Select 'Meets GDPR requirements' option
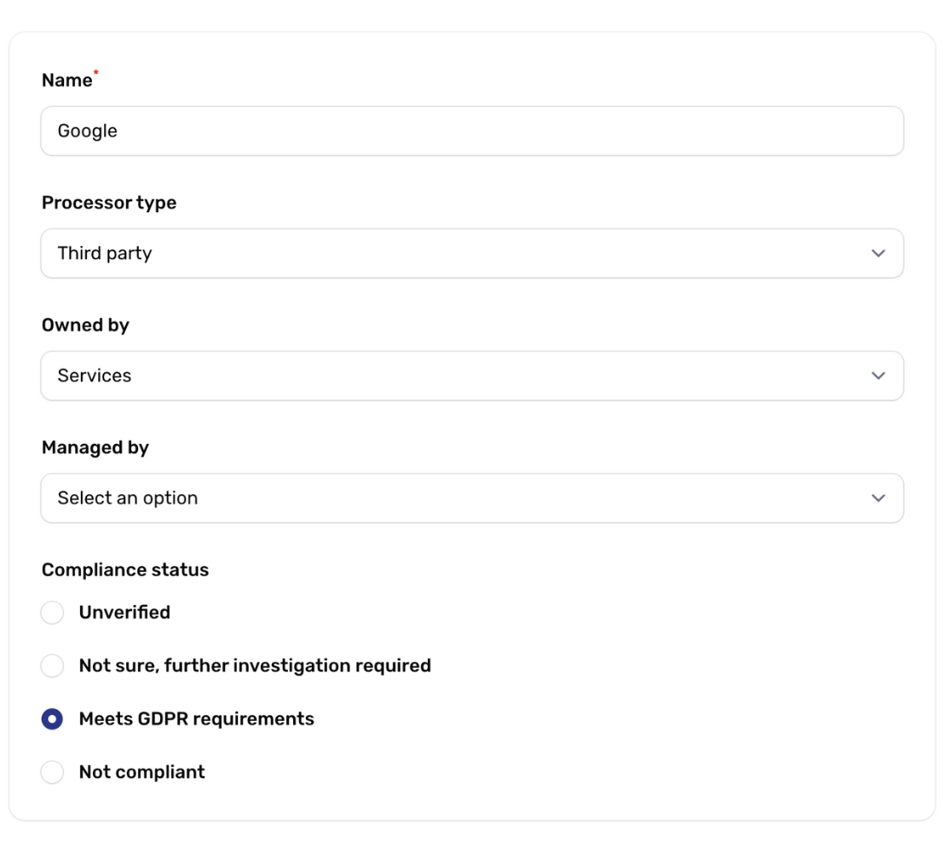 coord(52,718)
